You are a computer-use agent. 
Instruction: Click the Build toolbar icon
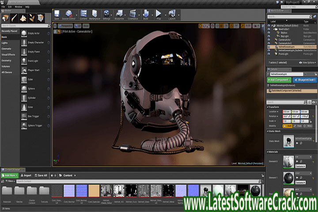point(145,15)
